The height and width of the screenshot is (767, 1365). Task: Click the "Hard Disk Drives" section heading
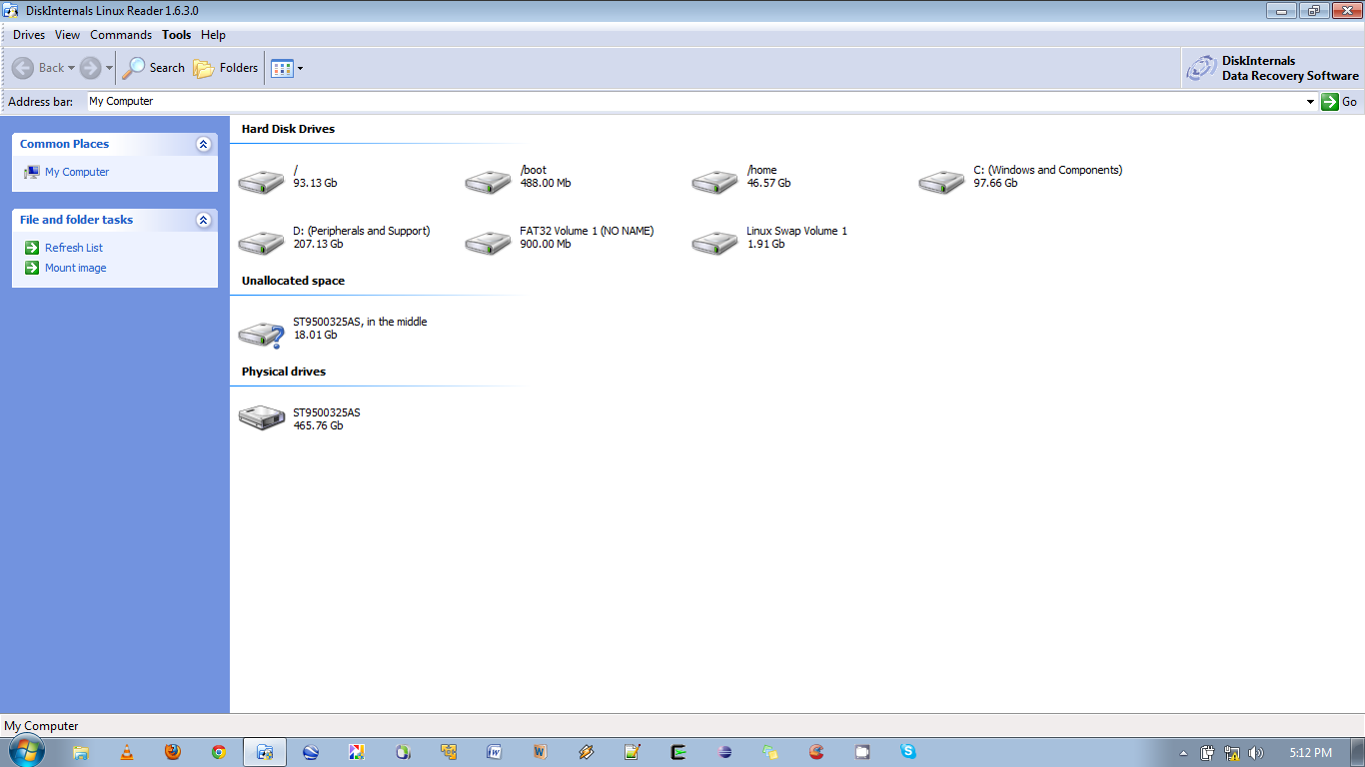(x=288, y=129)
